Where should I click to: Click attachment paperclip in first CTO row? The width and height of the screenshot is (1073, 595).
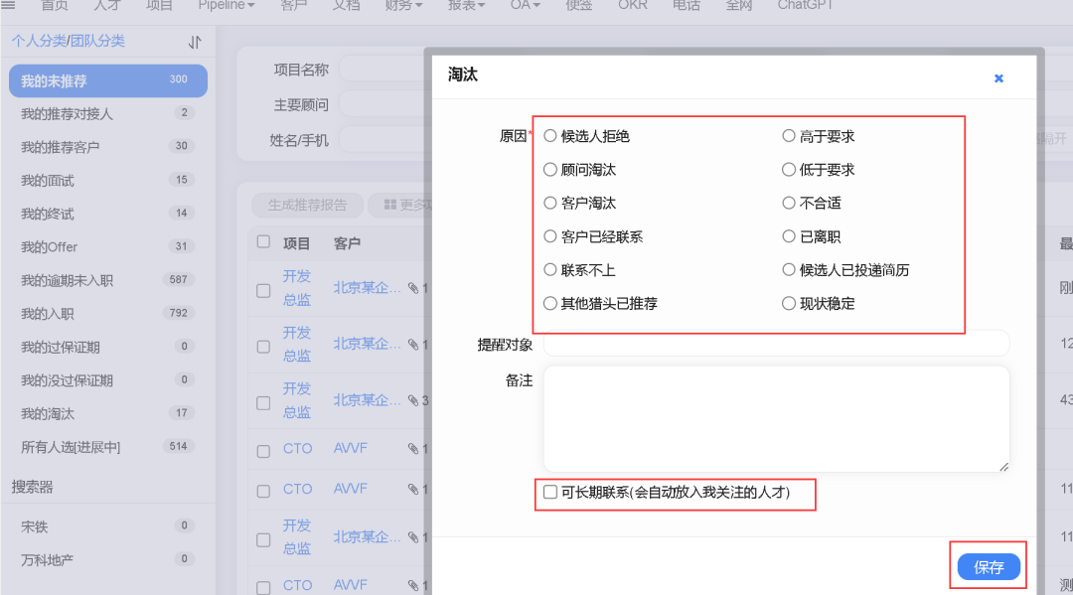click(413, 449)
